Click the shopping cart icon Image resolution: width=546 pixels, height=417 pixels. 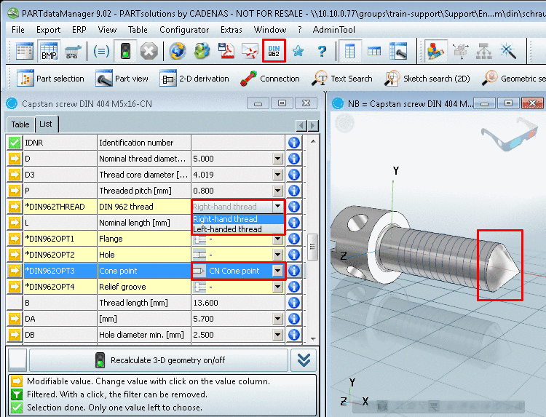72,51
